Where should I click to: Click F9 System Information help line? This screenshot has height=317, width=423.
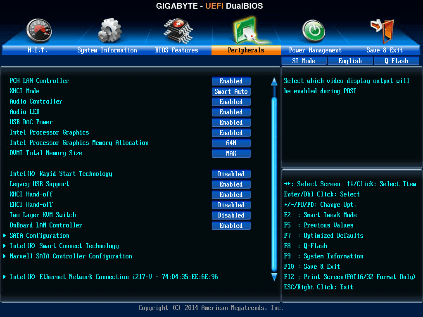[x=324, y=256]
